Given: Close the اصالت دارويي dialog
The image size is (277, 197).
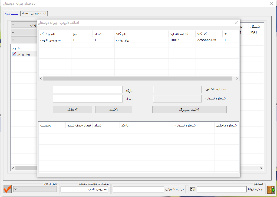Looking at the screenshot, I should pyautogui.click(x=236, y=23).
